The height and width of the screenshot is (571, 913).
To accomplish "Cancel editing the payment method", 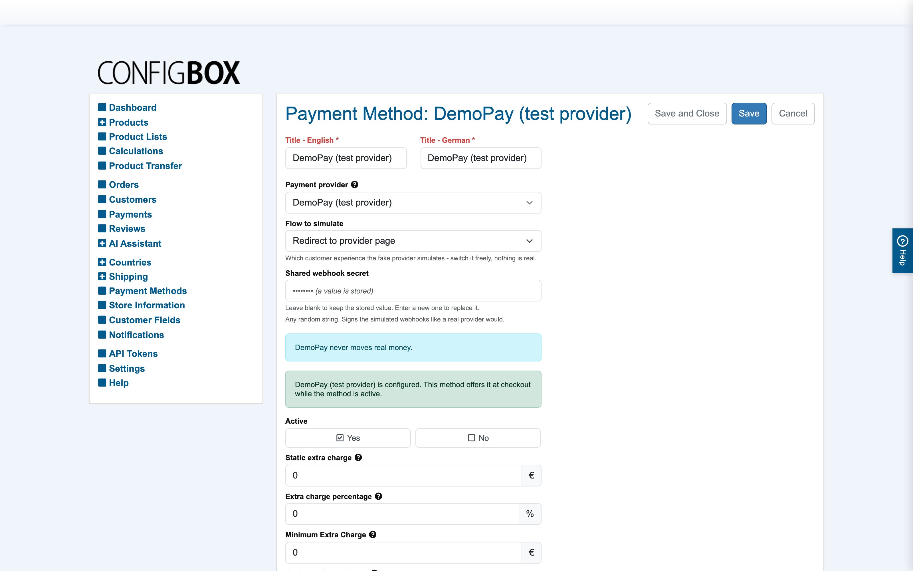I will (793, 114).
